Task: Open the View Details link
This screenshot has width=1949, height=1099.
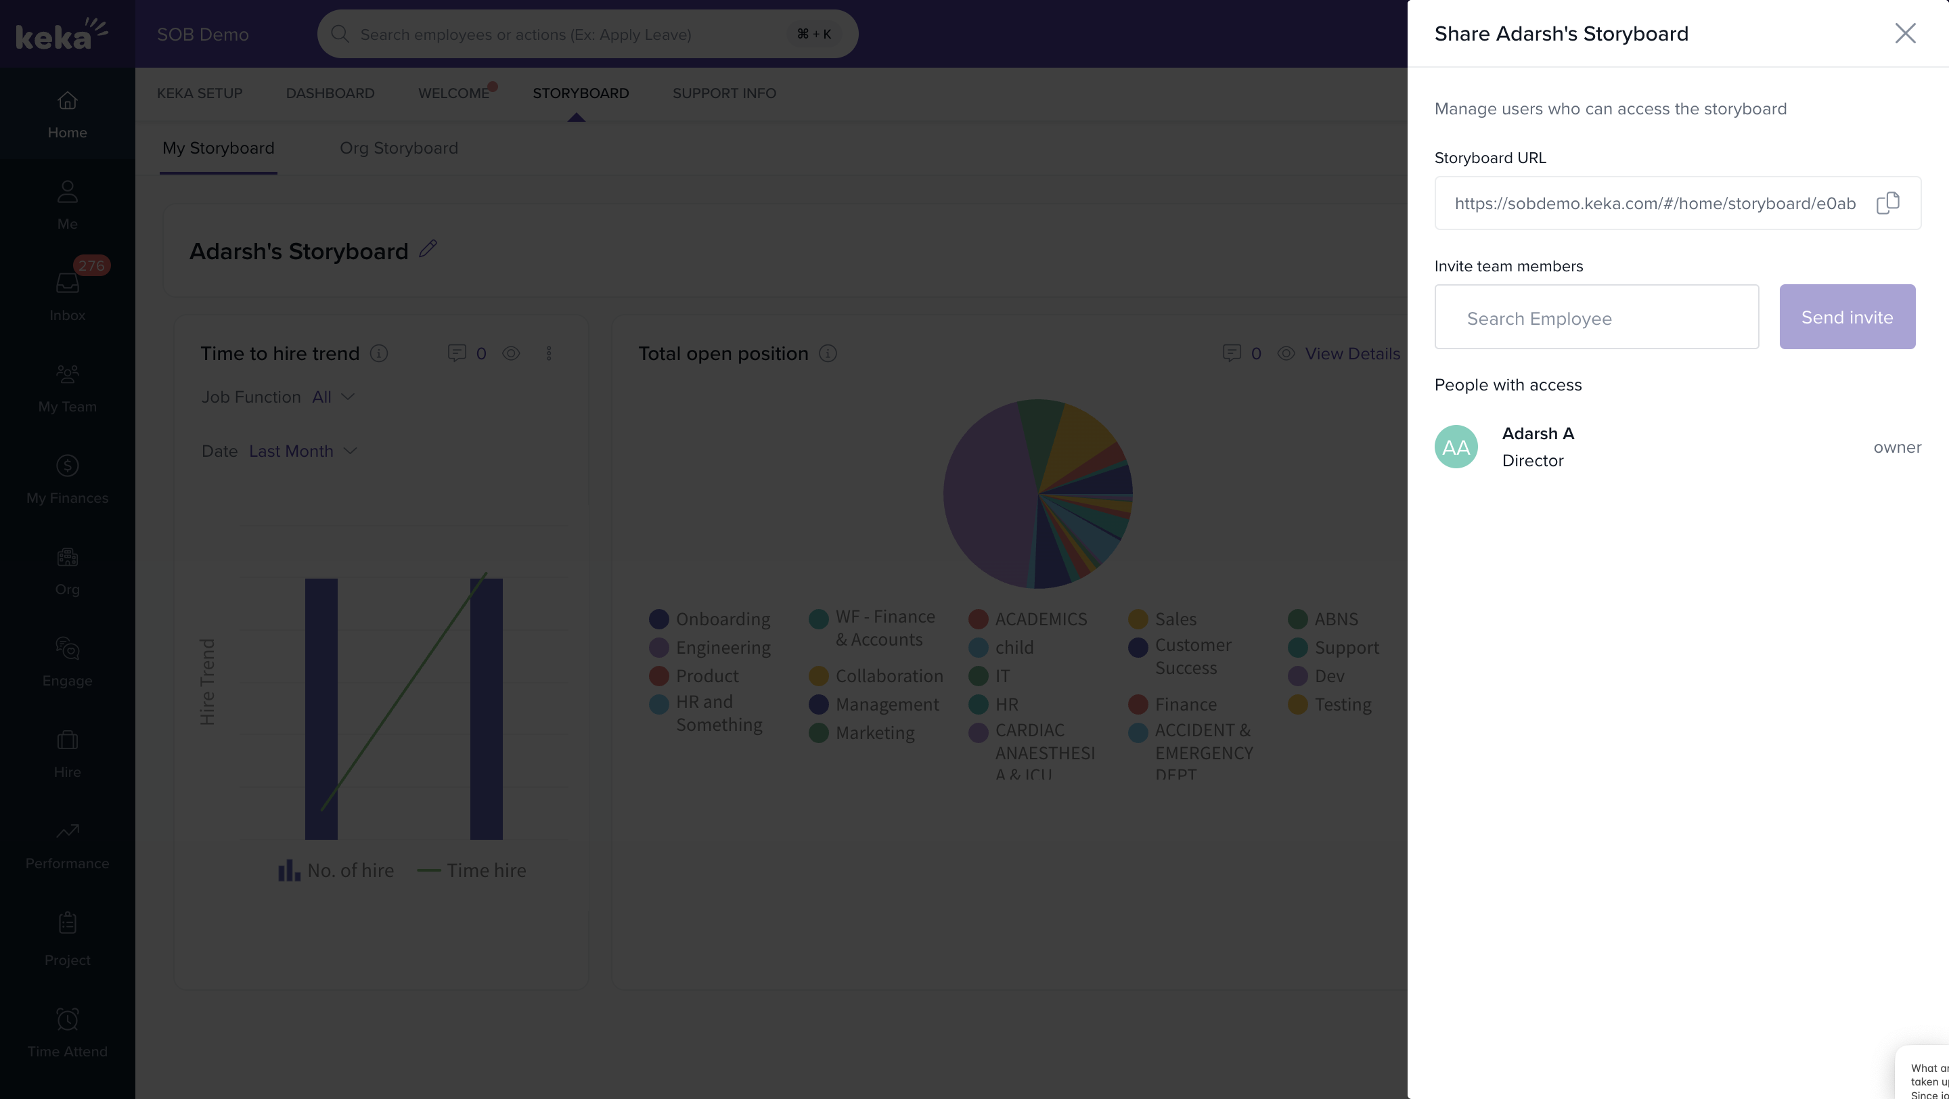Action: point(1352,353)
